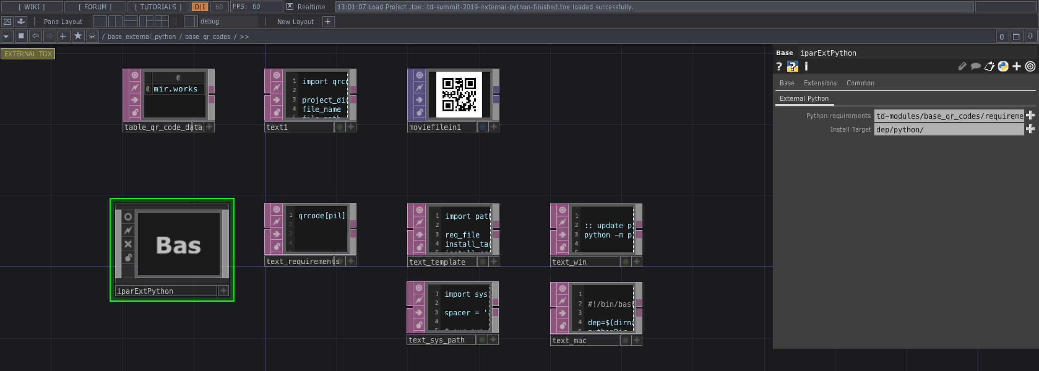Click the Python logo icon in parameter panel

[x=1003, y=66]
